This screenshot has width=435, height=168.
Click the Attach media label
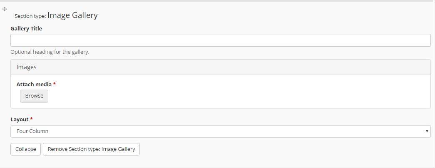pos(34,84)
